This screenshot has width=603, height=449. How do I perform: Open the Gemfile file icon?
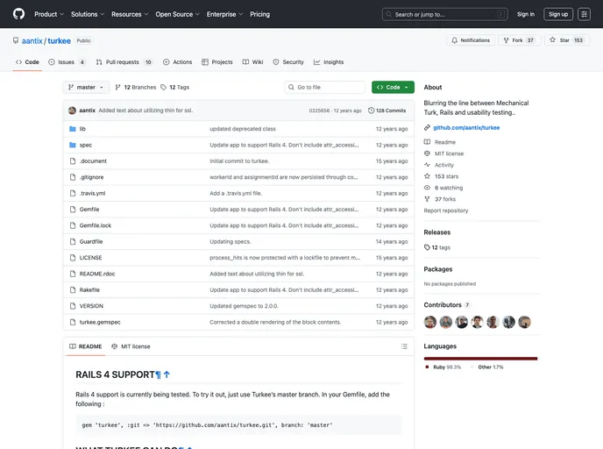pos(72,210)
